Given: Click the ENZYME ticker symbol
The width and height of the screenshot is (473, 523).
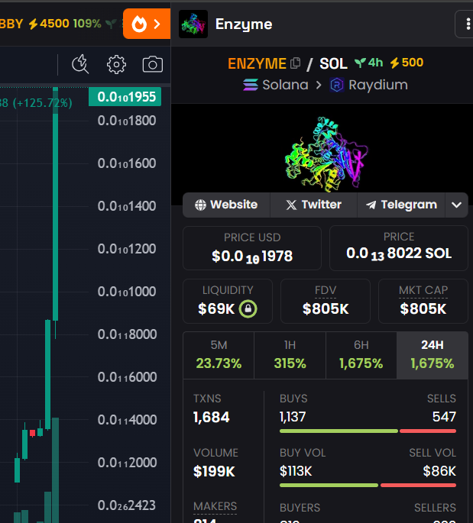Looking at the screenshot, I should click(x=257, y=63).
